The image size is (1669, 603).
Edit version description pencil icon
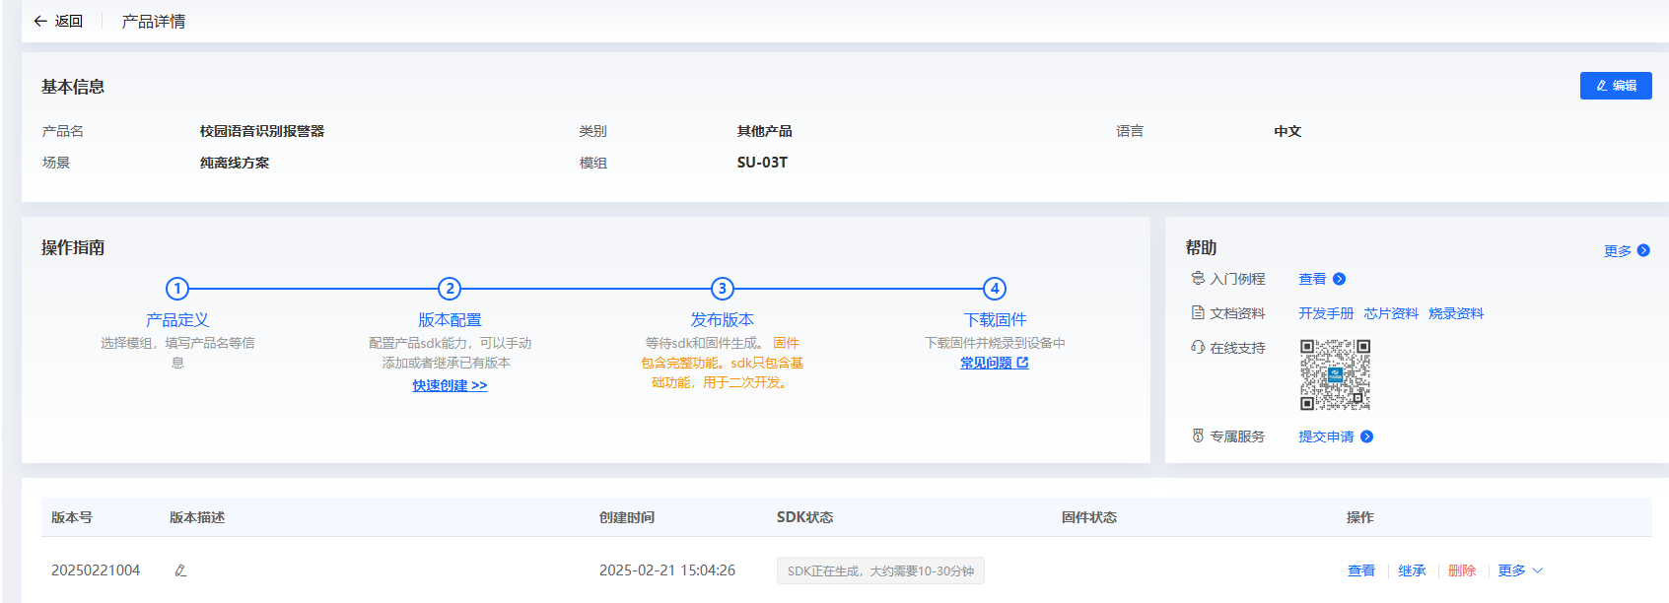click(180, 570)
